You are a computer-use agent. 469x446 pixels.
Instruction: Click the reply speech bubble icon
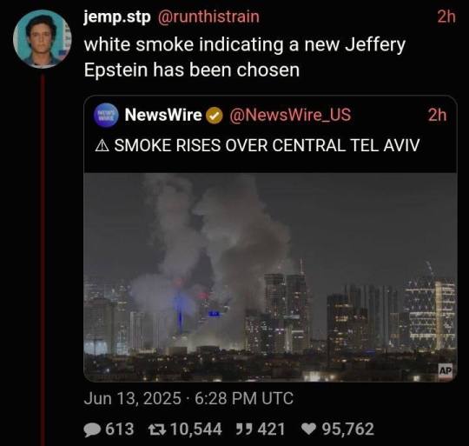coord(92,429)
